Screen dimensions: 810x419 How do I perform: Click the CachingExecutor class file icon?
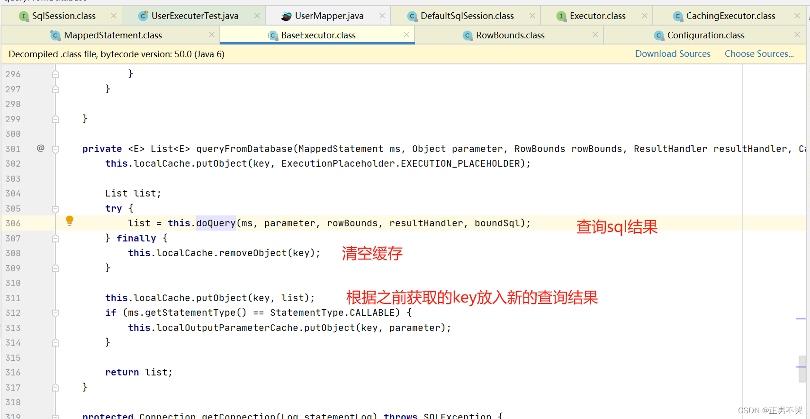tap(678, 16)
